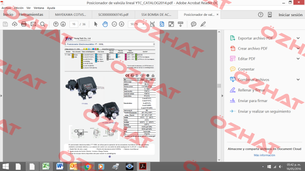Image resolution: width=305 pixels, height=171 pixels.
Task: Click the send by email envelope icon
Action: tap(33, 24)
